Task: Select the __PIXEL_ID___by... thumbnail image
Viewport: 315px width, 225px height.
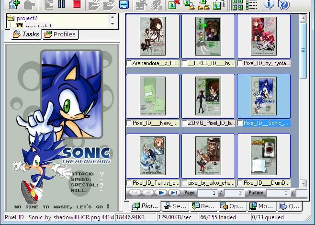Action: pos(208,36)
